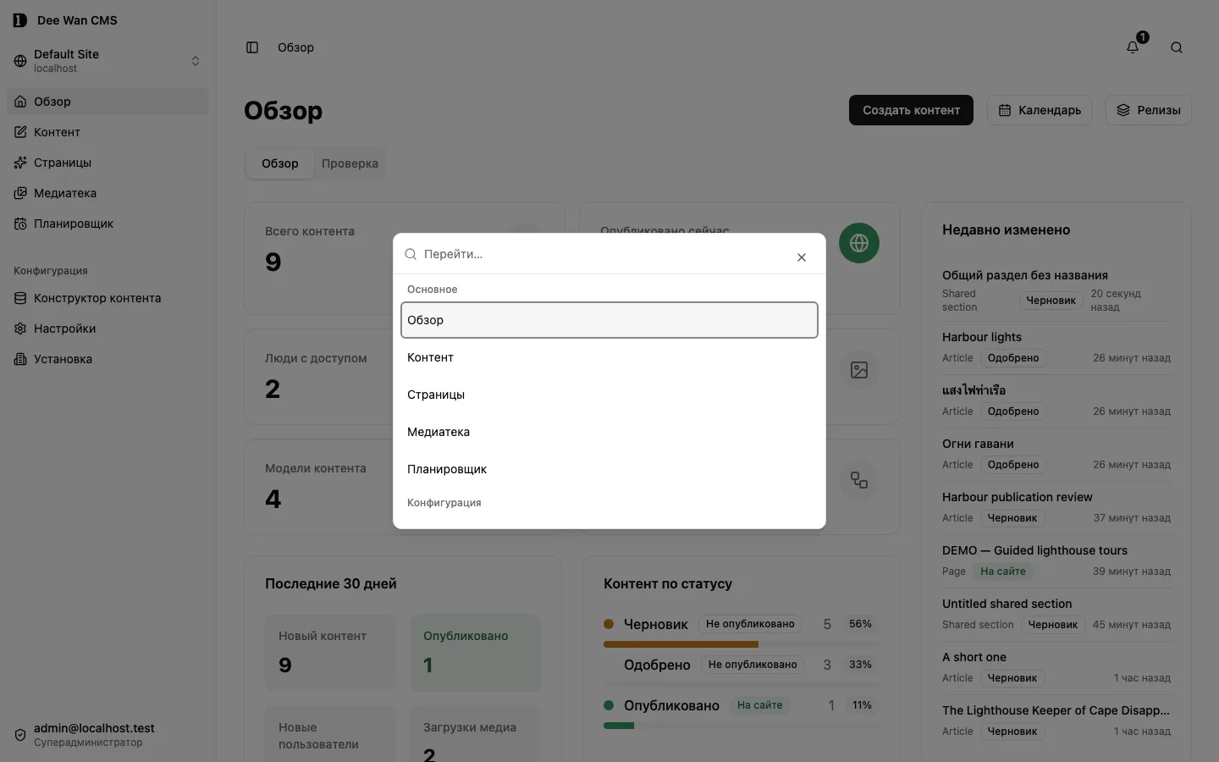Click the 'Общий раздел без названия' entry
Viewport: 1219px width, 762px height.
pyautogui.click(x=1025, y=275)
